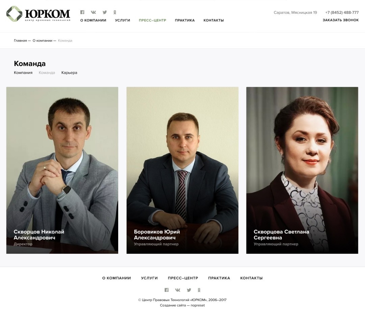Image resolution: width=365 pixels, height=320 pixels.
Task: Open Боровиков Юрий Александрович profile card
Action: [182, 170]
